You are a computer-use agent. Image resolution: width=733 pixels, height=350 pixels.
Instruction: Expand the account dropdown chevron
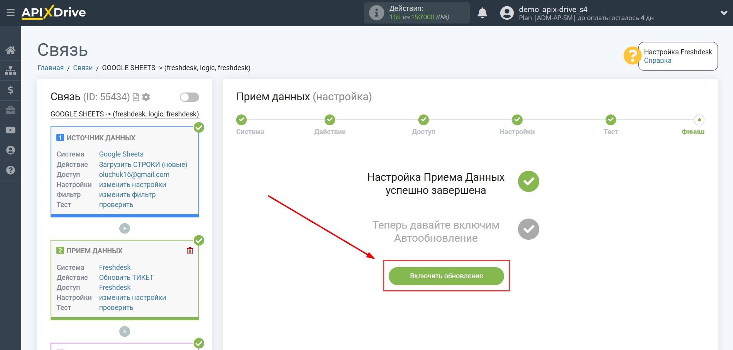pos(724,13)
